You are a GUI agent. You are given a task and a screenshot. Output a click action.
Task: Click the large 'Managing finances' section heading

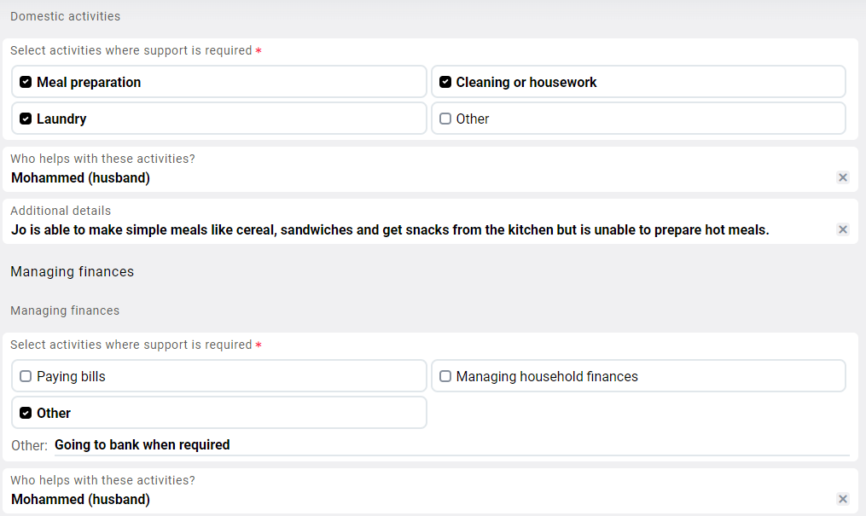pyautogui.click(x=73, y=271)
